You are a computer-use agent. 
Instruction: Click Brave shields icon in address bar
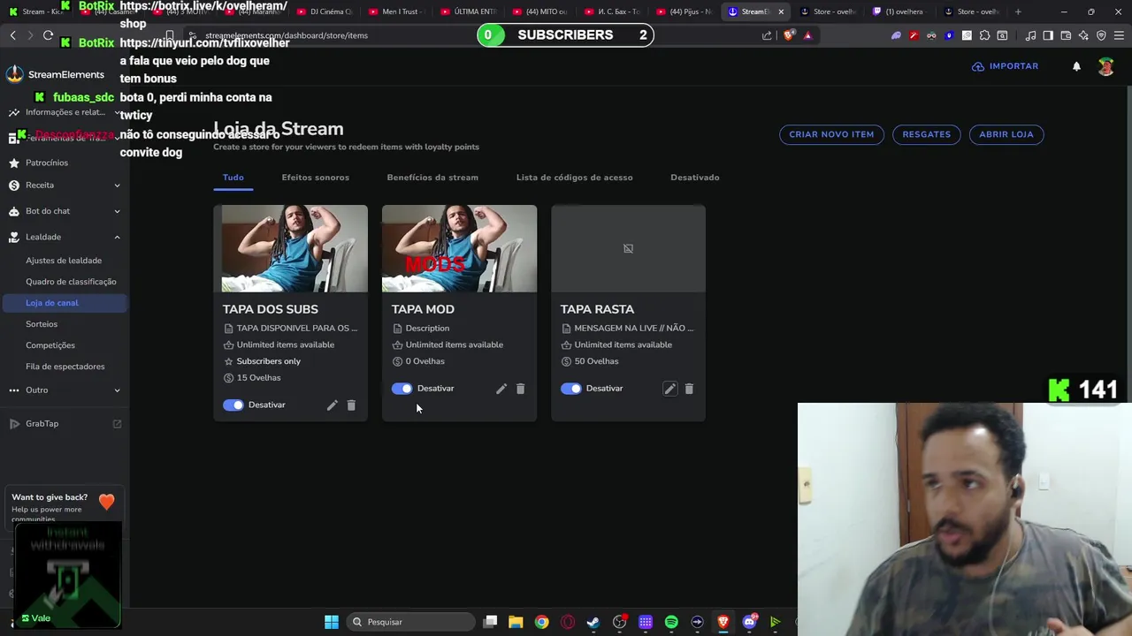coord(789,35)
